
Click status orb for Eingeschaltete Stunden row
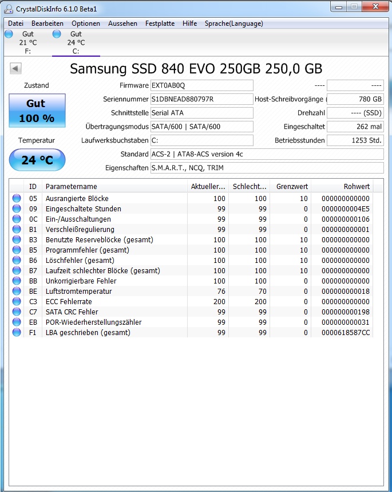17,208
